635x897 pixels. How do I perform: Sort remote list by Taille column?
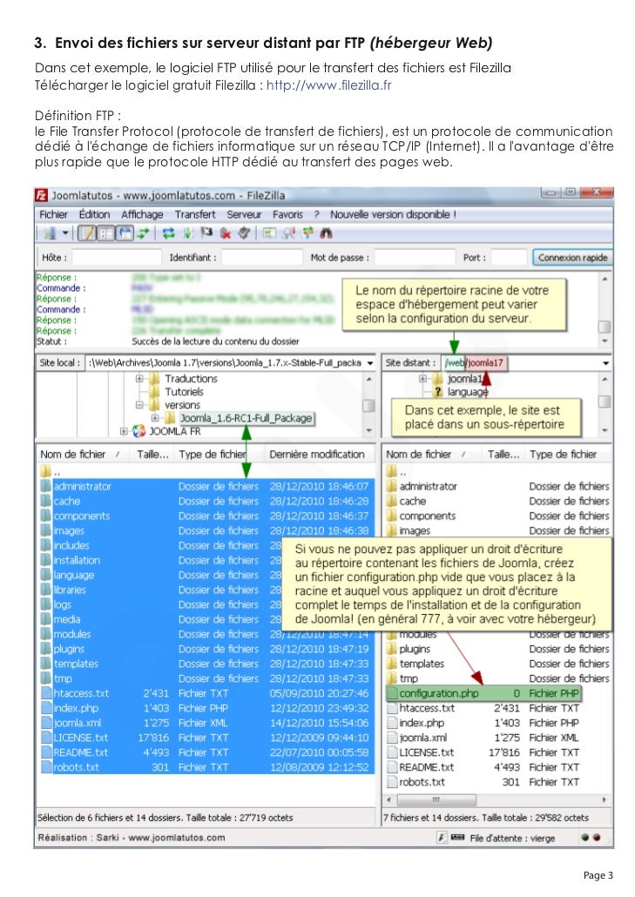[503, 455]
